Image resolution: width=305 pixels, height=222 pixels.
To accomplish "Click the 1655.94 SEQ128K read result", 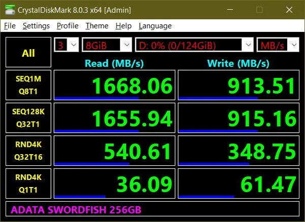I will click(114, 118).
